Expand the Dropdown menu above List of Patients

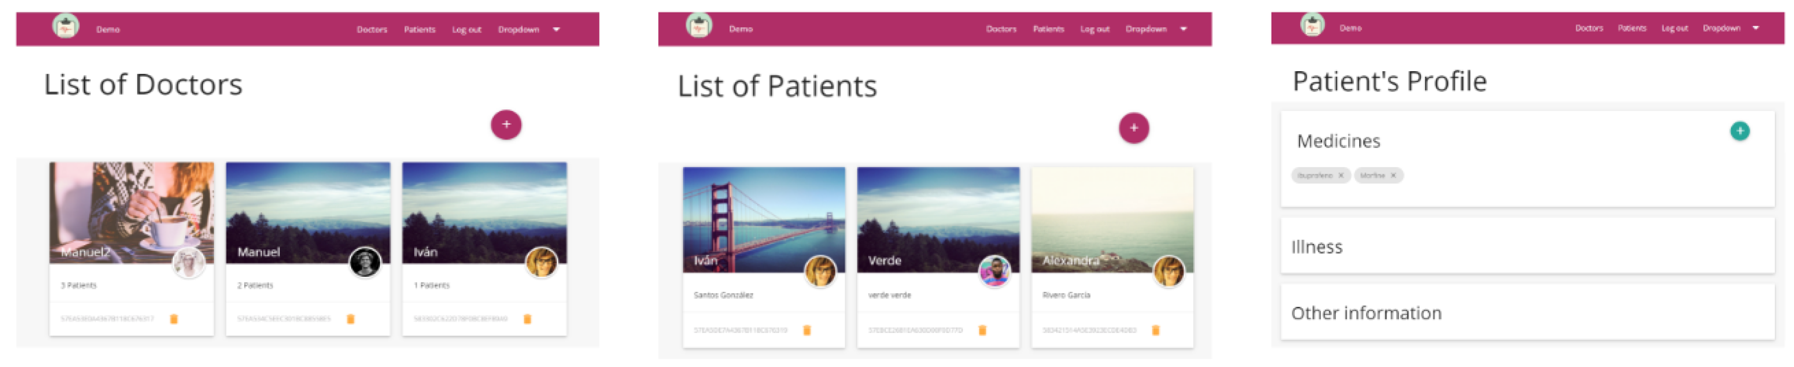click(x=1156, y=29)
